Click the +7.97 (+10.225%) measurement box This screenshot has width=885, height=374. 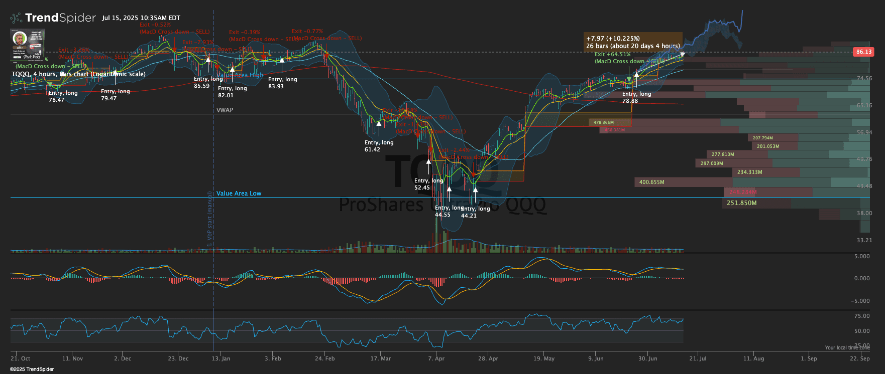click(x=633, y=42)
